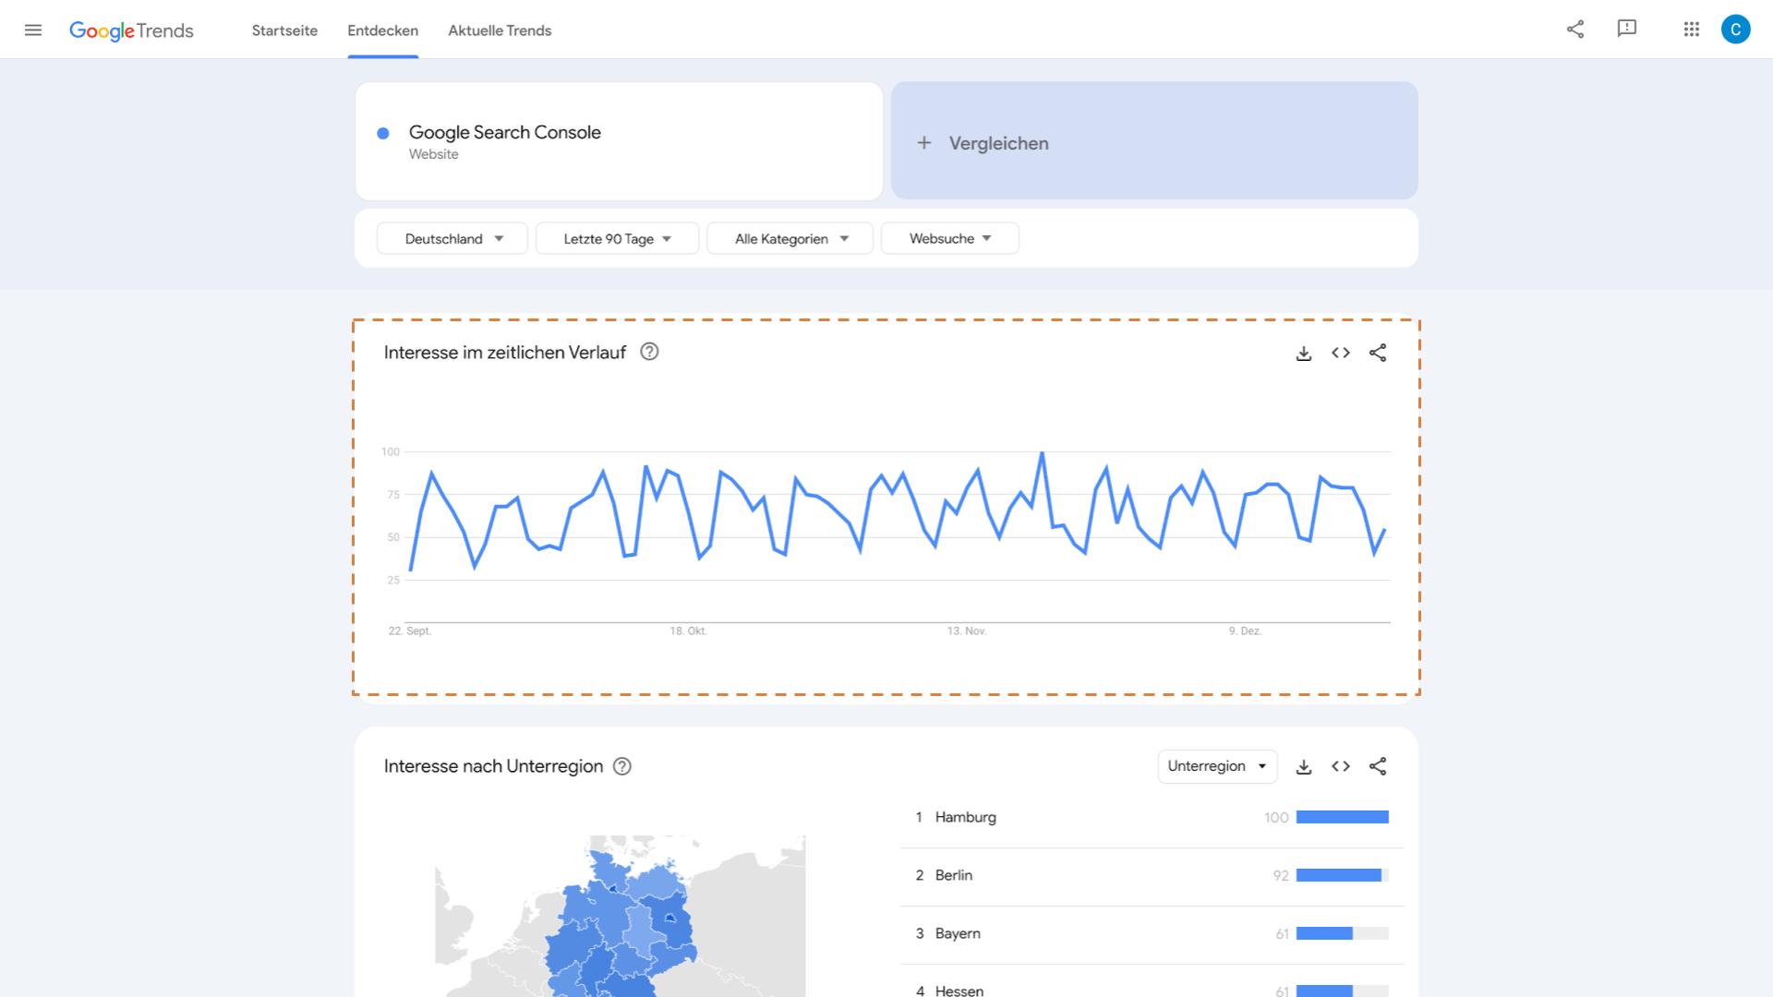Open the Deutschland region dropdown
Image resolution: width=1773 pixels, height=997 pixels.
pyautogui.click(x=452, y=238)
